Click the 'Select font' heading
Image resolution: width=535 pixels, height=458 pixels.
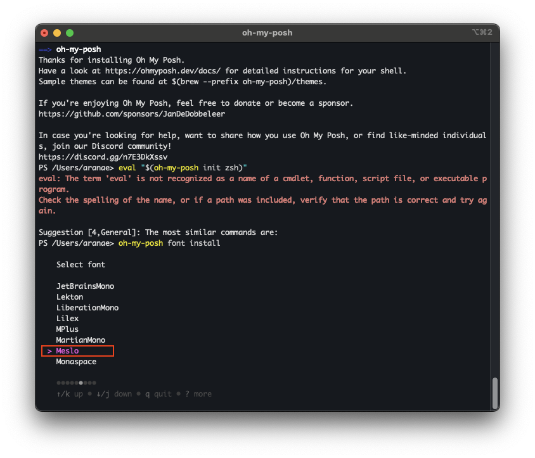tap(81, 265)
